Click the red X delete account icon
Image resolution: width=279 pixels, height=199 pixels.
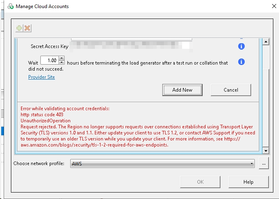[27, 28]
